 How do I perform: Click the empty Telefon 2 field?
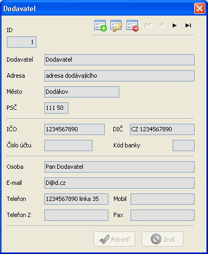76,215
